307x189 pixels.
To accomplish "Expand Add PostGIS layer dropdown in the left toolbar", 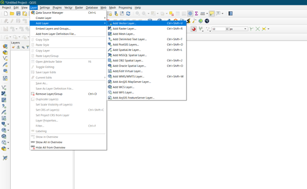I will pyautogui.click(x=8, y=124).
